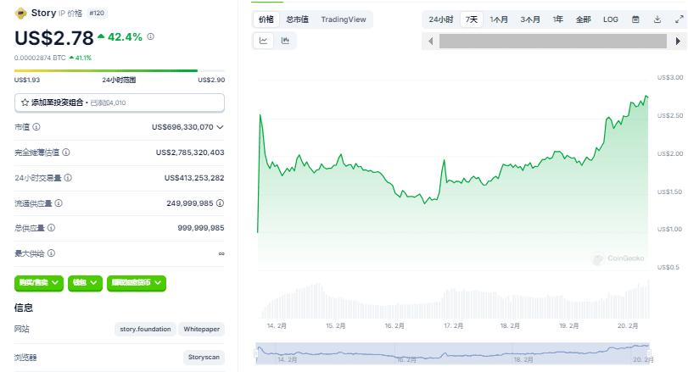The height and width of the screenshot is (372, 688).
Task: Click the 0.00002874 BTC price text
Action: [x=40, y=58]
